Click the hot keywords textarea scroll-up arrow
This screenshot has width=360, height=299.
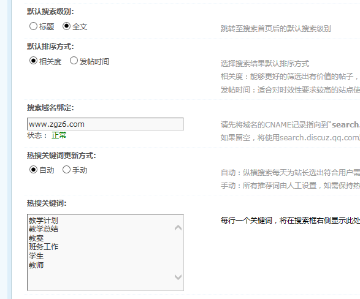click(x=178, y=227)
